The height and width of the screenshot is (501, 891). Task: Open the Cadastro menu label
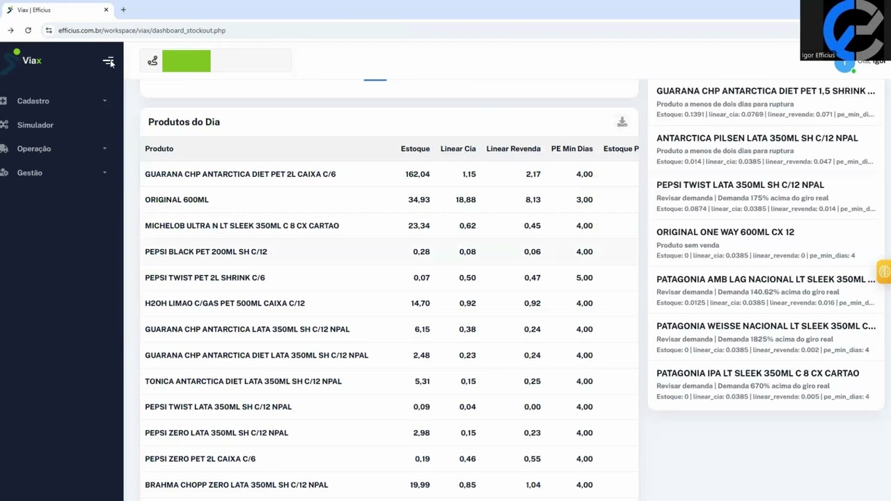pos(33,101)
